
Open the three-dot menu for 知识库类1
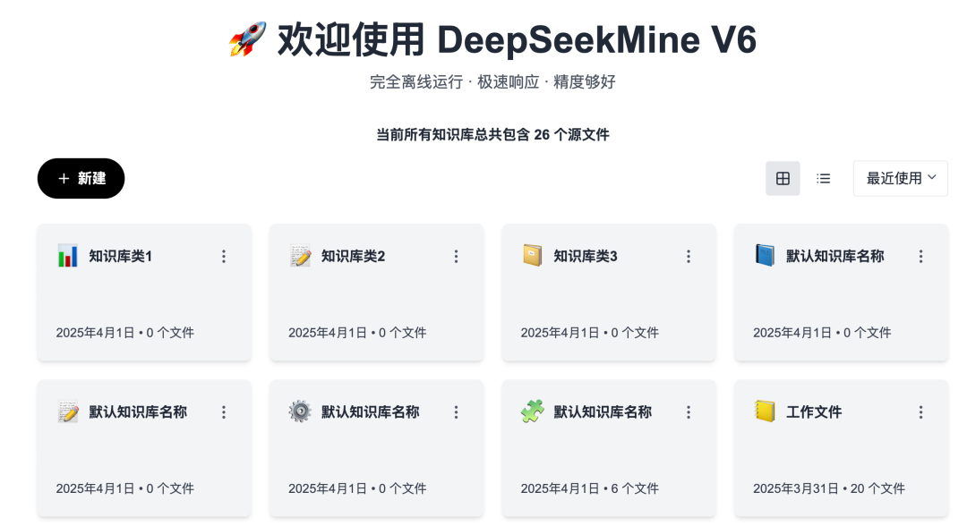click(x=224, y=257)
